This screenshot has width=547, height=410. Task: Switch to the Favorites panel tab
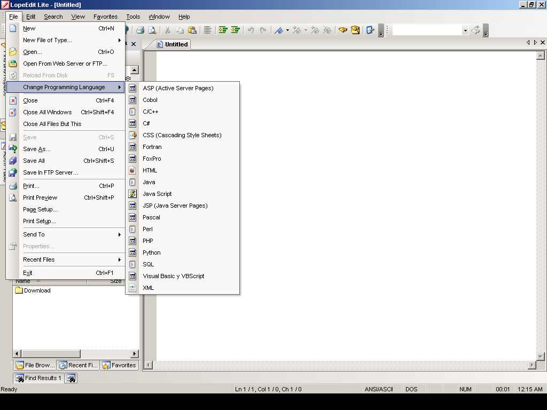119,365
